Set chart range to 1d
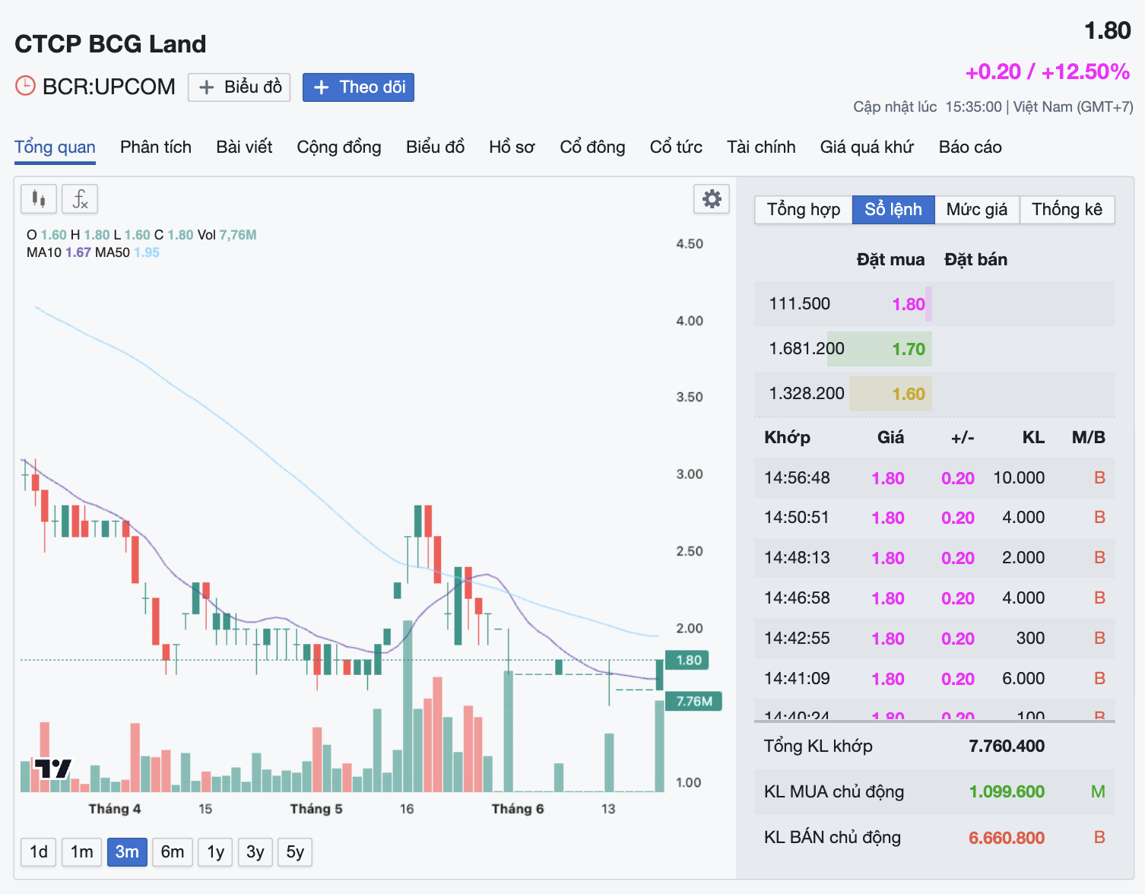 point(39,851)
